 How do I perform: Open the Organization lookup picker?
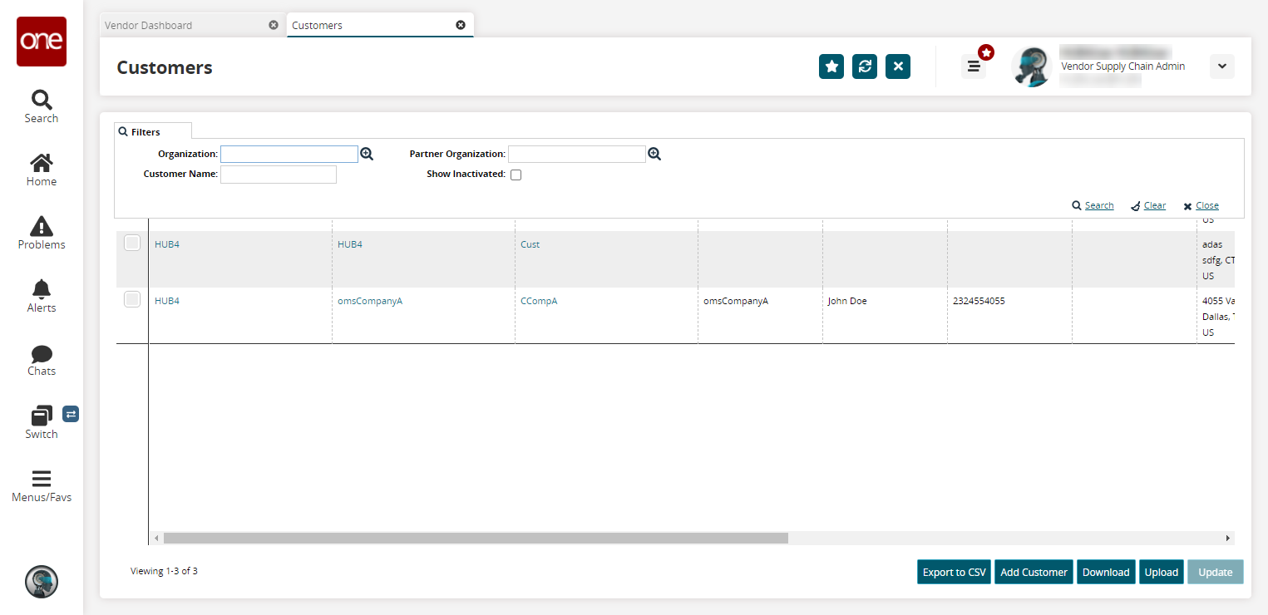pos(367,154)
